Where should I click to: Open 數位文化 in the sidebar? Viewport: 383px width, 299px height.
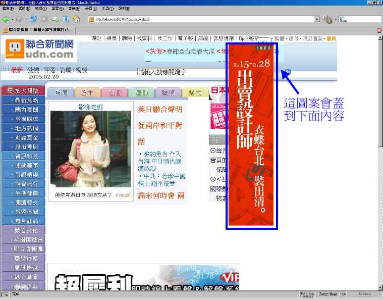pos(23,230)
